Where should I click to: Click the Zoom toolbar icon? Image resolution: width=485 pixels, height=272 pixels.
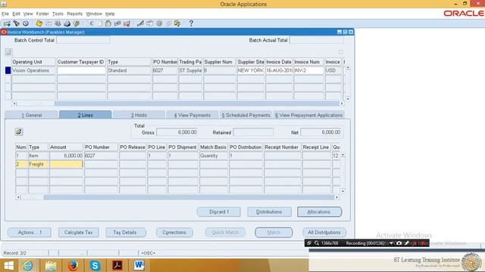pos(150,23)
